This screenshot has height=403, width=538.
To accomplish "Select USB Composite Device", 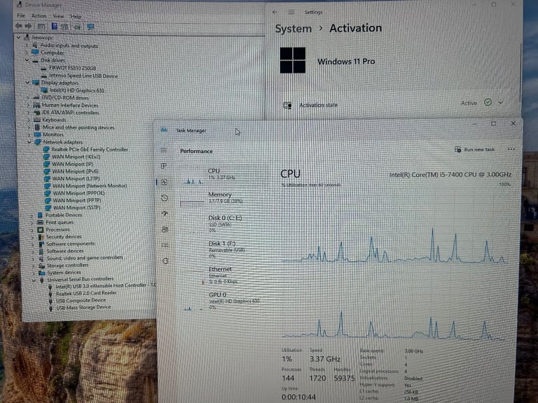I will (81, 300).
